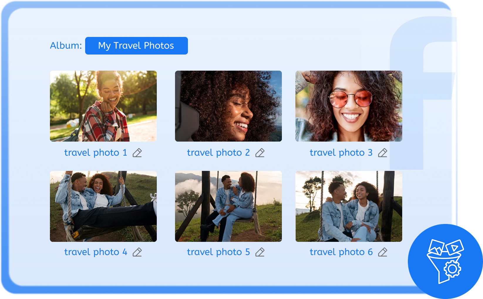483x299 pixels.
Task: Select the woman with red sunglasses thumbnail
Action: click(x=349, y=106)
